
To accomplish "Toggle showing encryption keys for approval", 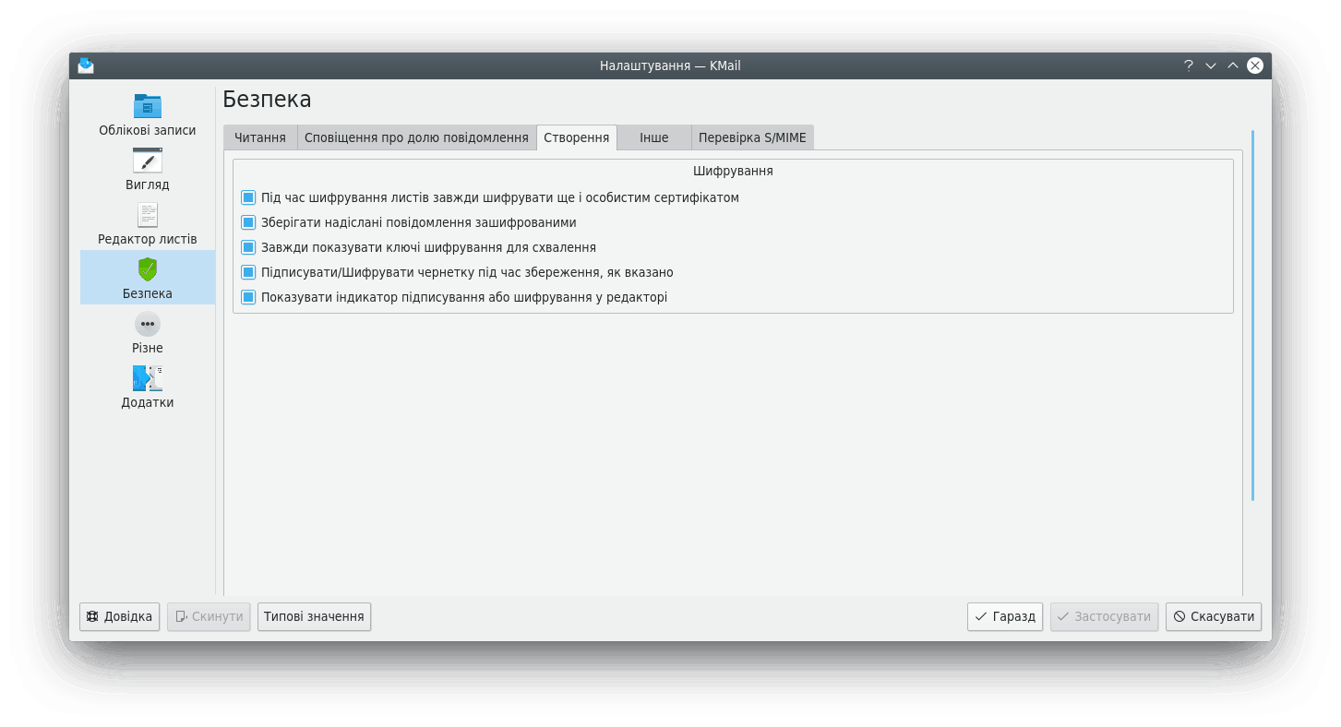I will (x=248, y=247).
